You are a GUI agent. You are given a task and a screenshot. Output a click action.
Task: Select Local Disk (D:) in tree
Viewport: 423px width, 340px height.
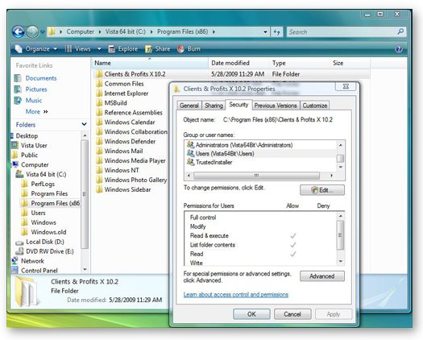(x=45, y=242)
